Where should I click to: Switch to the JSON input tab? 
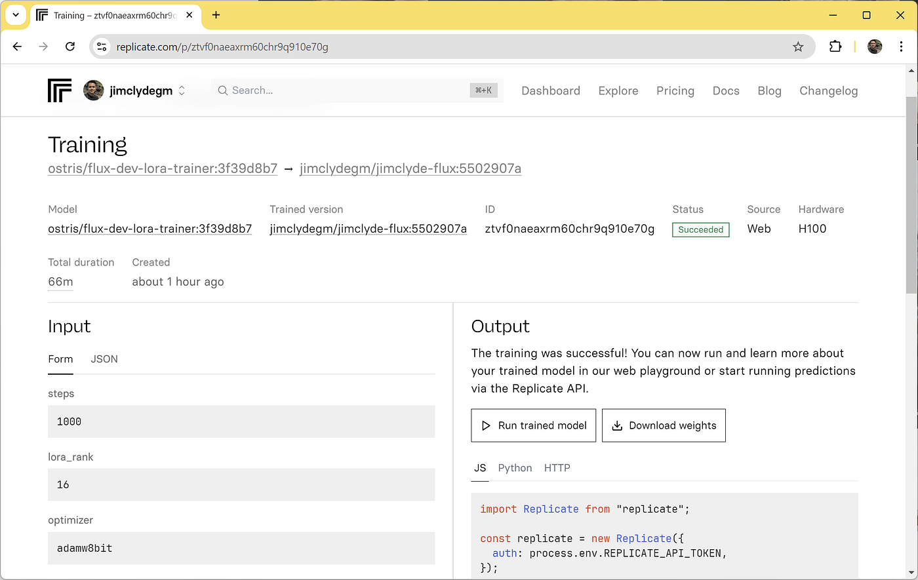pyautogui.click(x=104, y=359)
